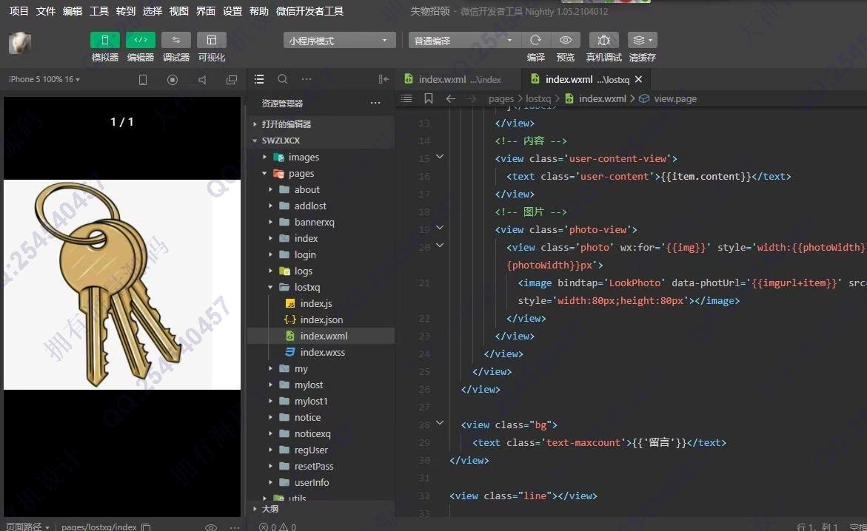Viewport: 867px width, 531px height.
Task: Click the Compile refresh icon
Action: pos(535,41)
